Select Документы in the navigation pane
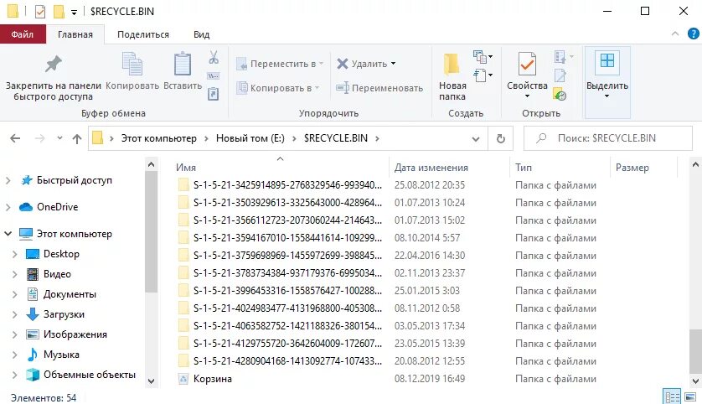Image resolution: width=702 pixels, height=404 pixels. (x=70, y=294)
